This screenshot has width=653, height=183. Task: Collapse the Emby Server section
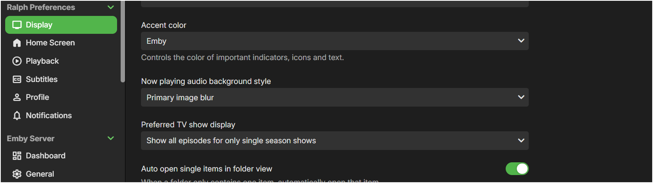111,138
